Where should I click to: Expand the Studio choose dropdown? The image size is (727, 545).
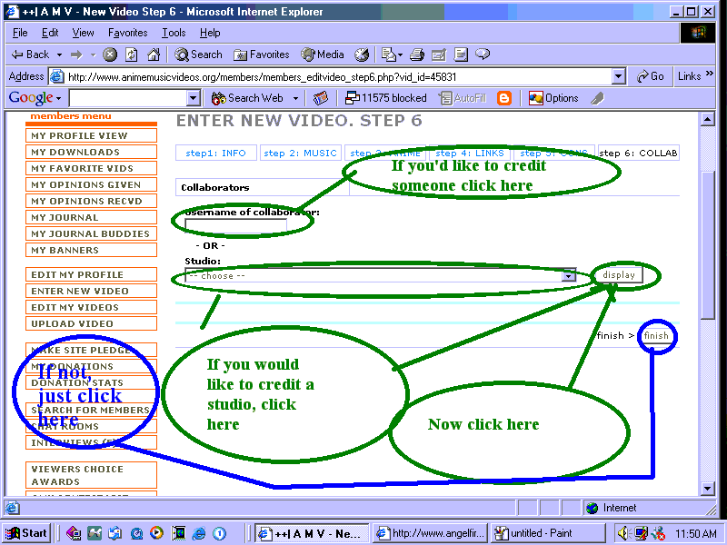tap(569, 275)
